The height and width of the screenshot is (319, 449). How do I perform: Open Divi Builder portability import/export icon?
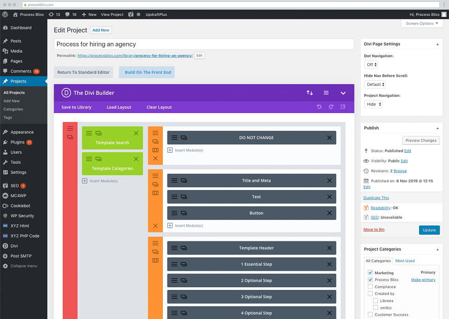pos(310,92)
